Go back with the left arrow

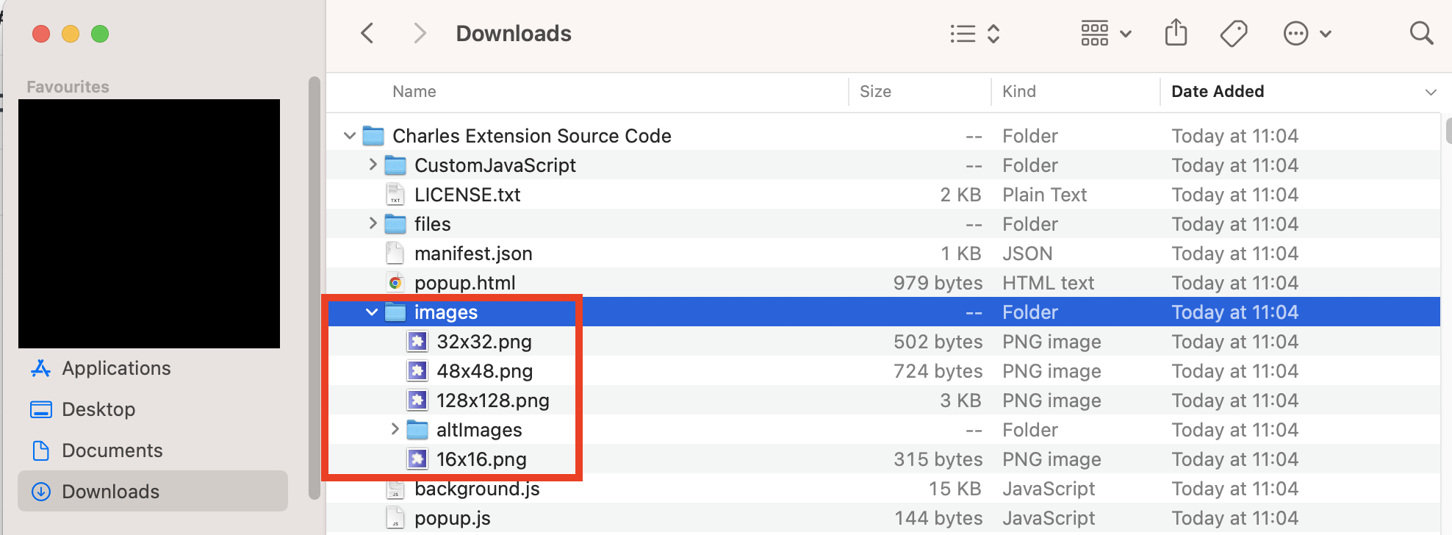pos(367,33)
